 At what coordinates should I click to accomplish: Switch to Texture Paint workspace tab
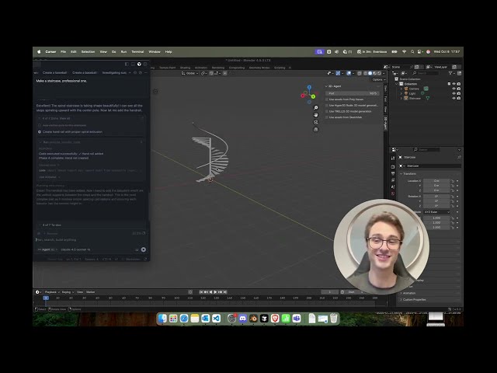point(167,68)
